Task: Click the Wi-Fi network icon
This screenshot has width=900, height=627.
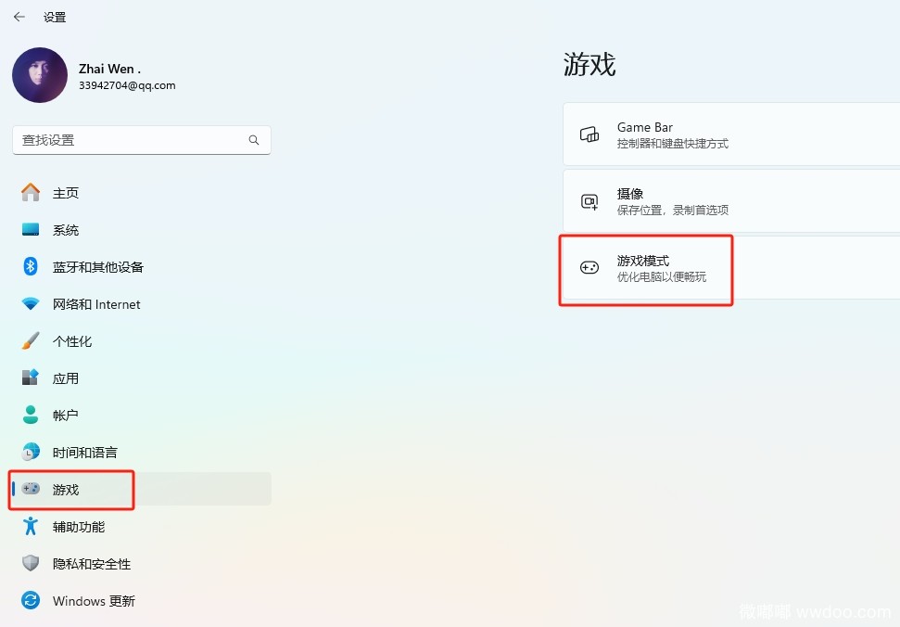Action: pyautogui.click(x=31, y=303)
